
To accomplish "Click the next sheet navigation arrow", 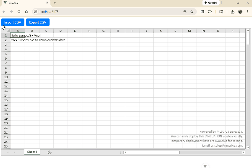I will [x=14, y=152].
